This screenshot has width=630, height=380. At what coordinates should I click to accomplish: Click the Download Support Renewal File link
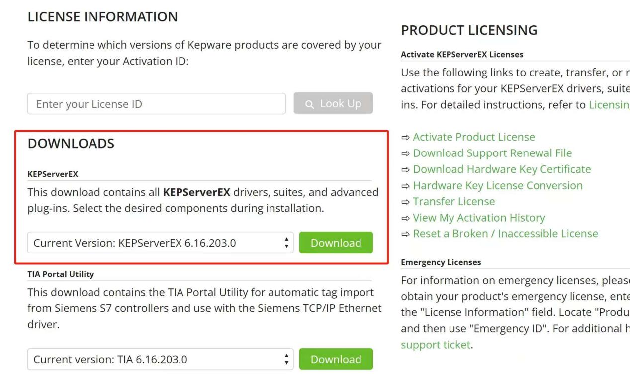[492, 153]
